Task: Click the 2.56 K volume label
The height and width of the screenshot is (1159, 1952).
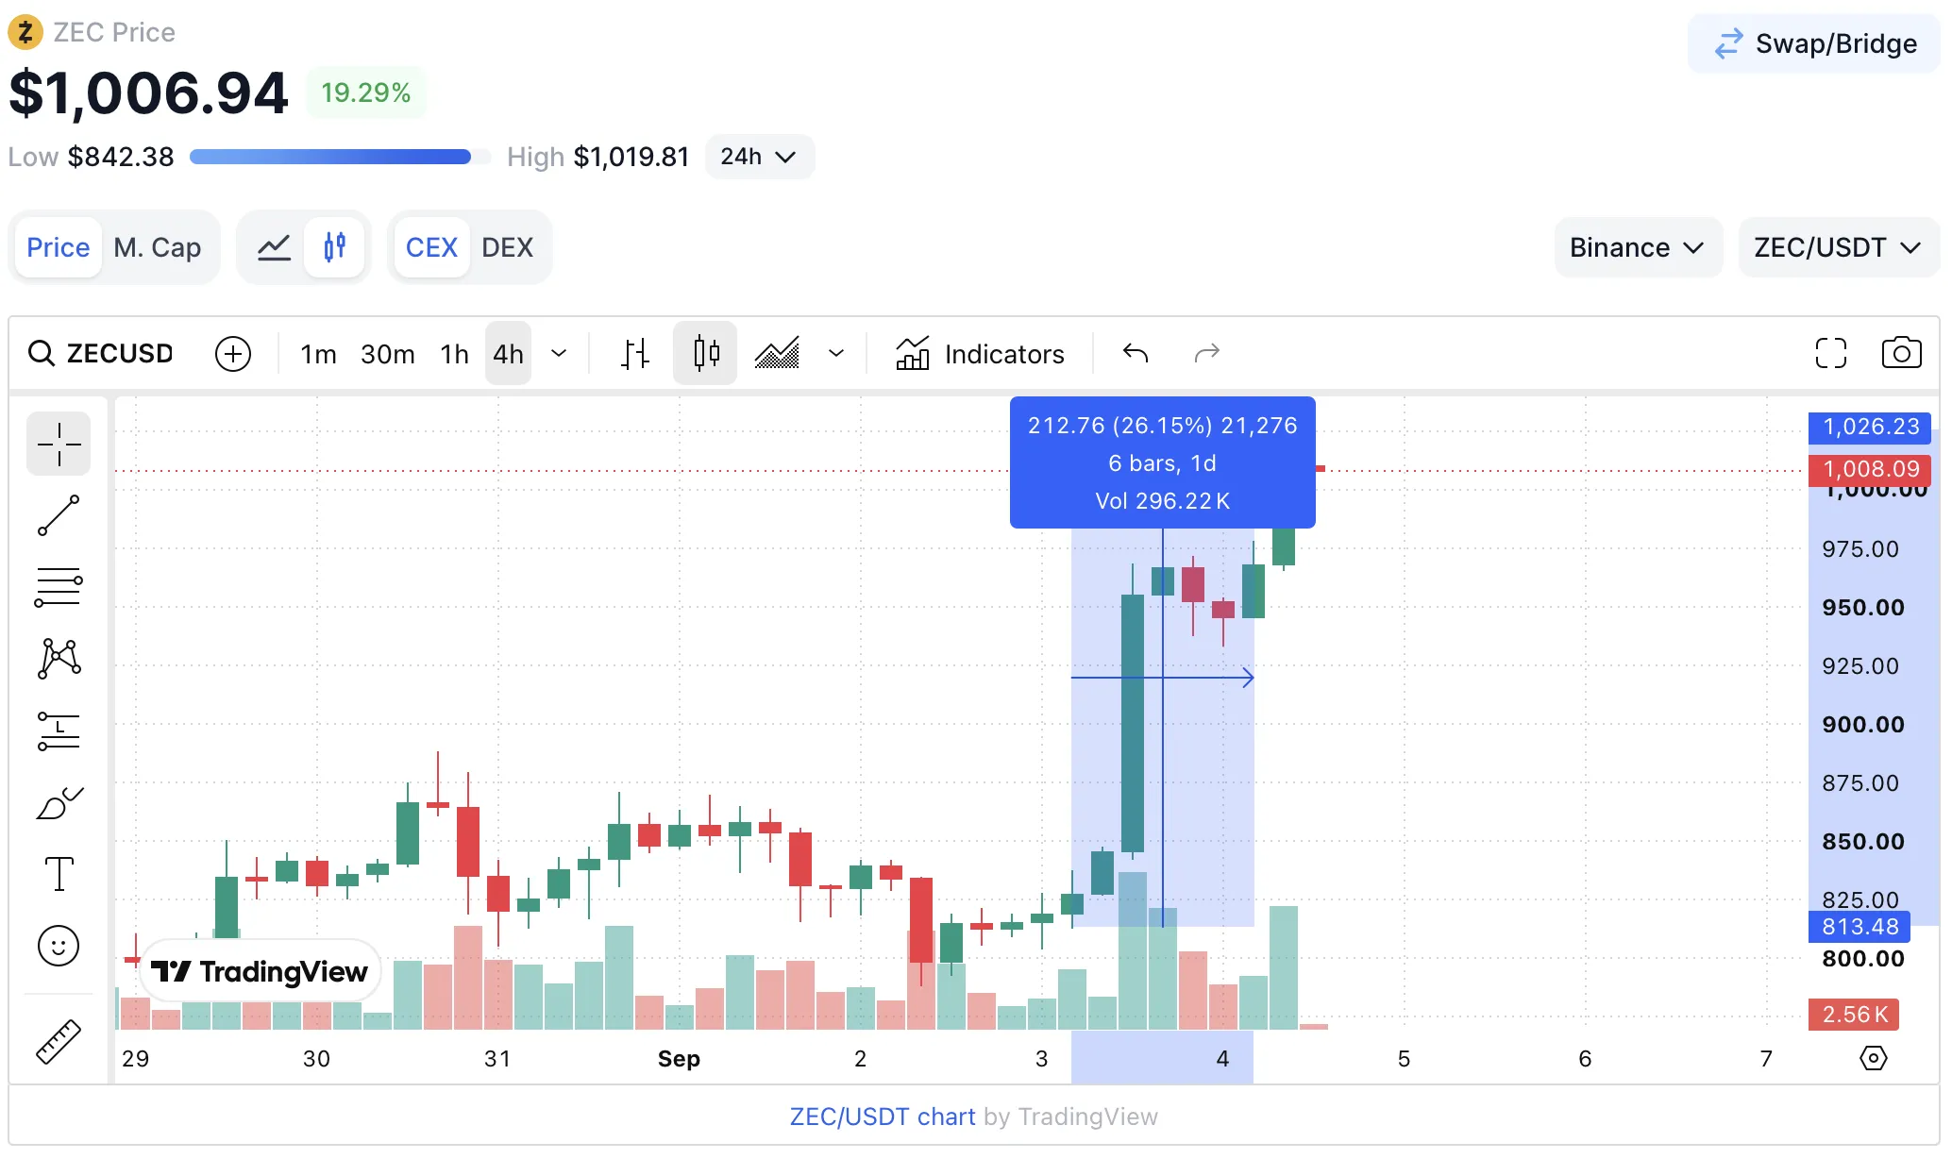Action: (1854, 1015)
